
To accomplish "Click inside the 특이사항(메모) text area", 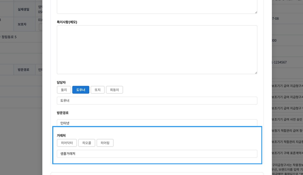I will click(157, 50).
